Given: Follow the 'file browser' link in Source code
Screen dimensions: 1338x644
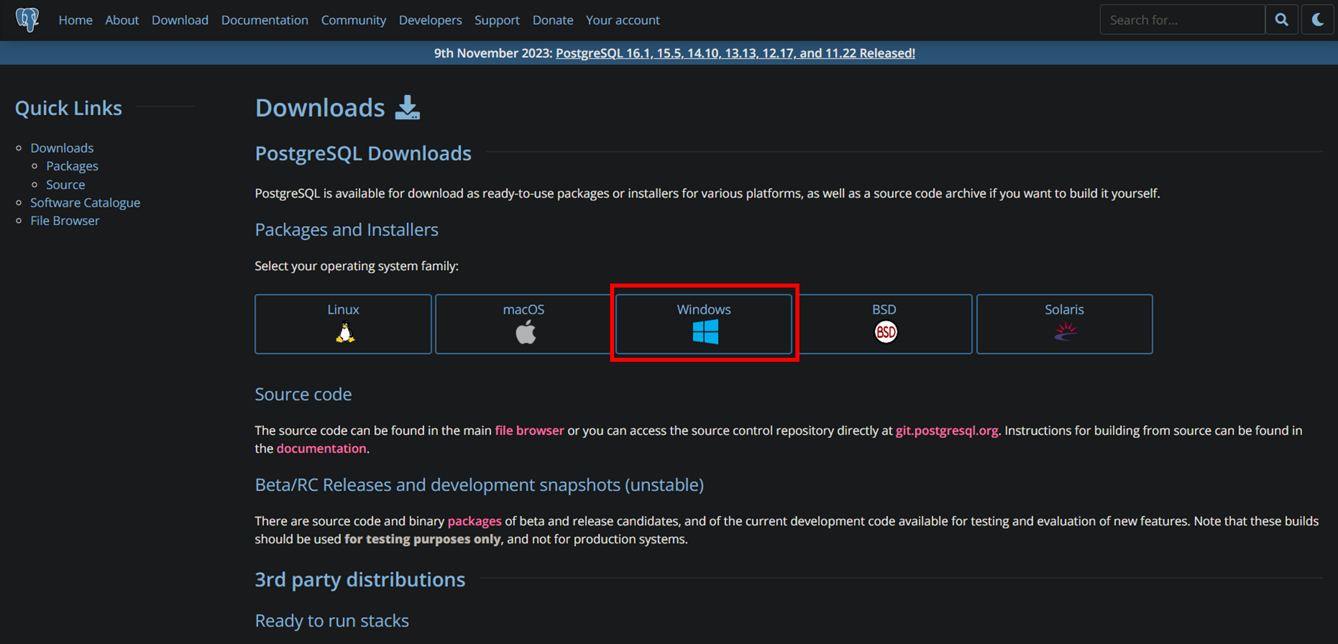Looking at the screenshot, I should (x=529, y=431).
